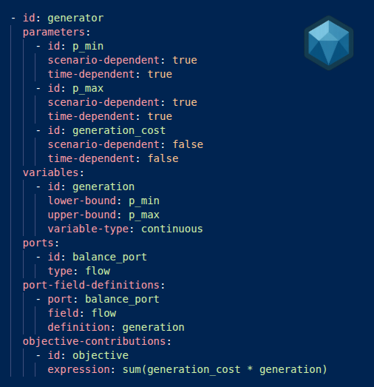
Task: Click 'flow' in the 'type: flow' line
Action: click(98, 271)
